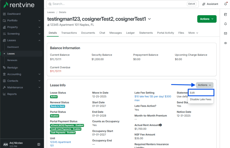Screen dimensions: 230x148
Task: Click the bell icon in right rail
Action: click(x=226, y=24)
